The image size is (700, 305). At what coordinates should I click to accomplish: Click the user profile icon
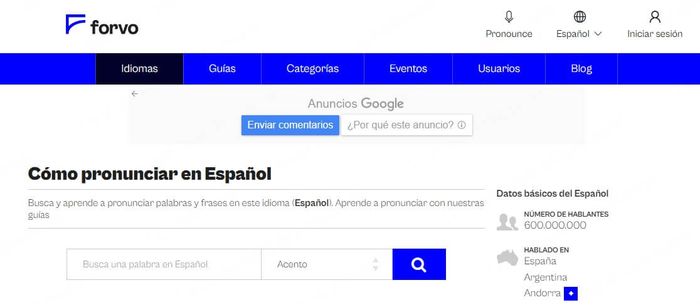coord(654,17)
